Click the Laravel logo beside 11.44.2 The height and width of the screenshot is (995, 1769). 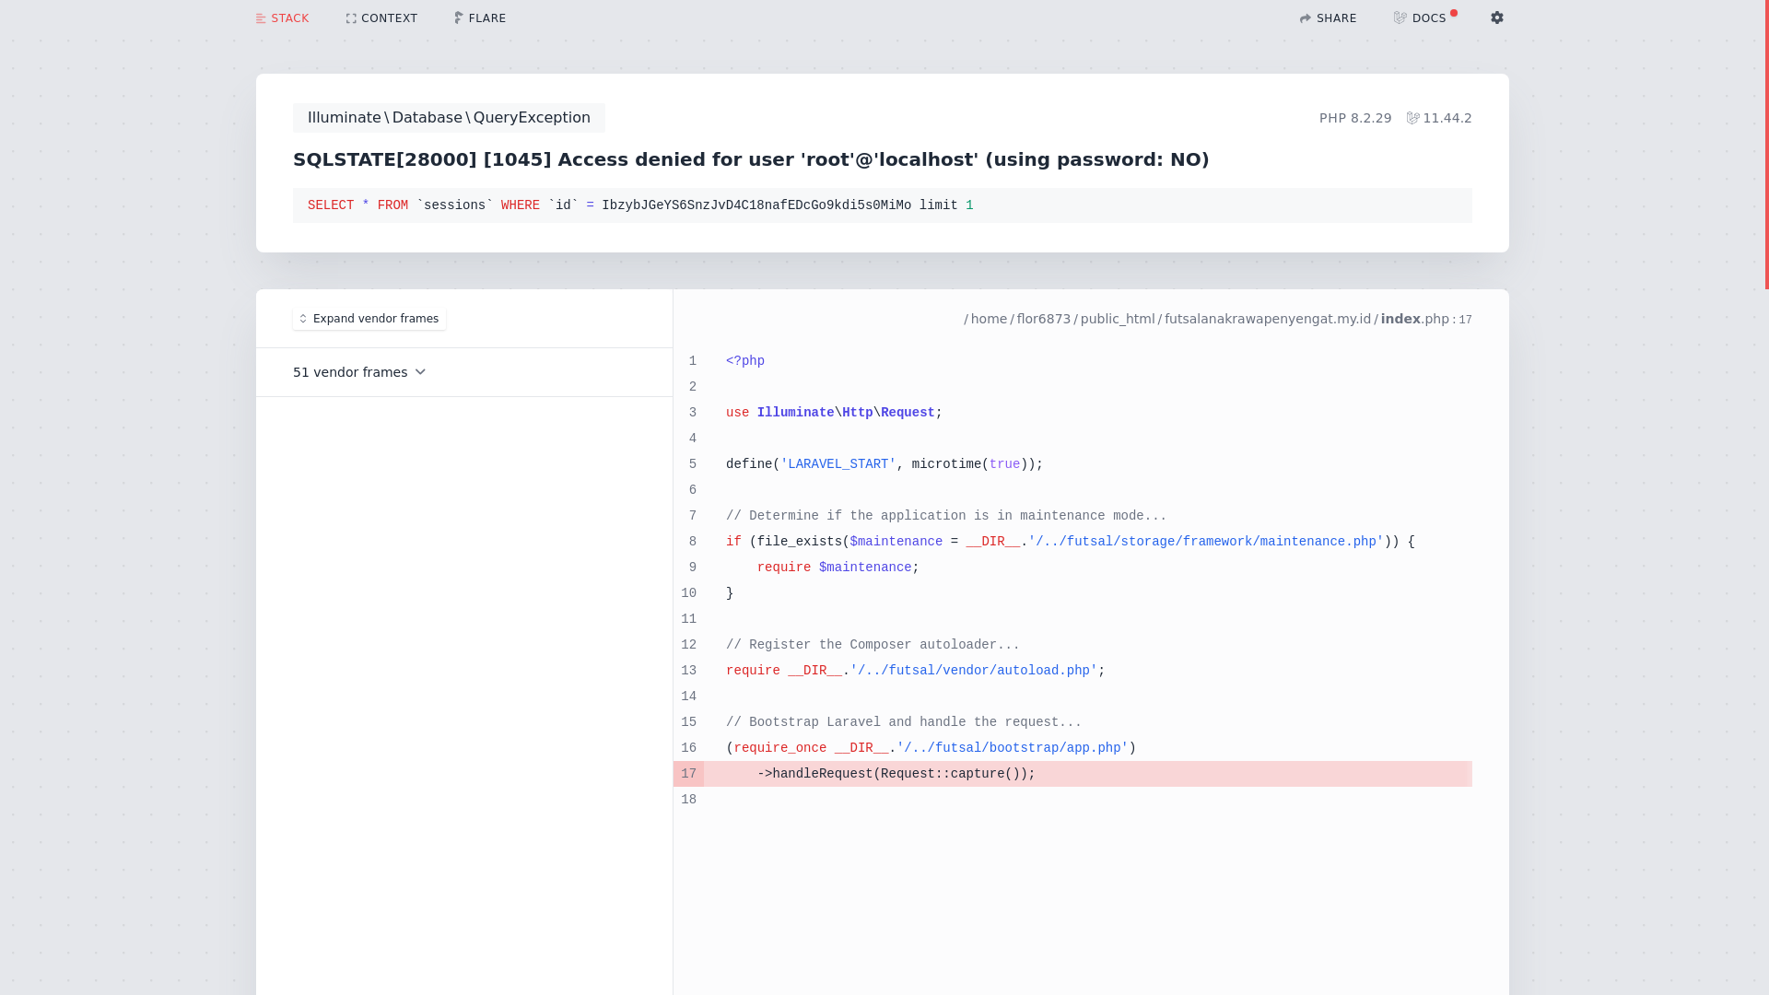point(1412,118)
